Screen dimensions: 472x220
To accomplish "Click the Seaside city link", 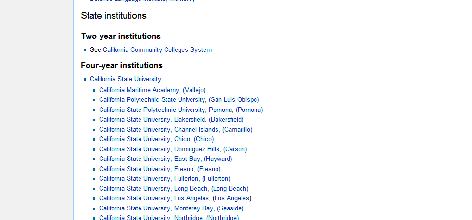I will coord(230,208).
